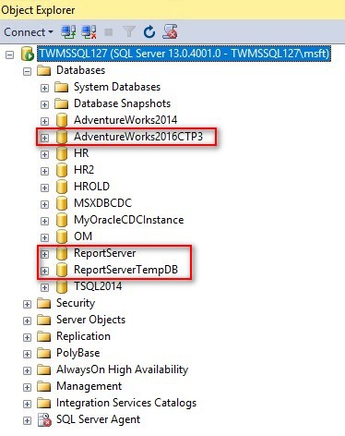This screenshot has height=436, width=345.
Task: Click the Stop icon in toolbar
Action: click(109, 32)
